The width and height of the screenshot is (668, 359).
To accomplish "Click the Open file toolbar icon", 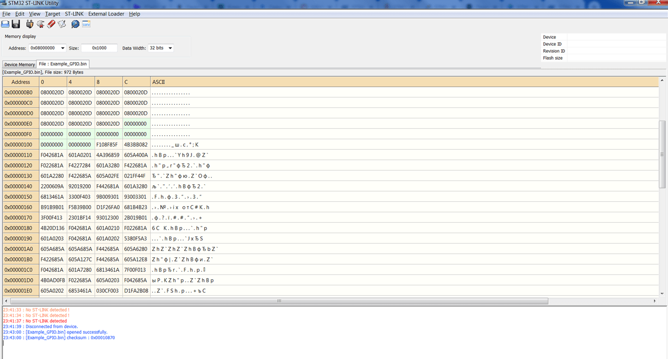I will pyautogui.click(x=5, y=24).
